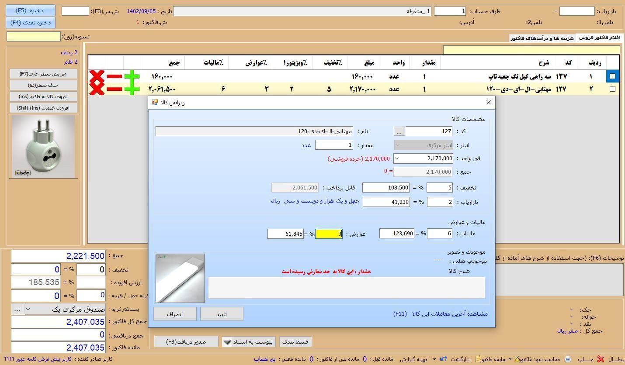Click the چاپ printer icon
625x365 pixels.
pyautogui.click(x=568, y=359)
